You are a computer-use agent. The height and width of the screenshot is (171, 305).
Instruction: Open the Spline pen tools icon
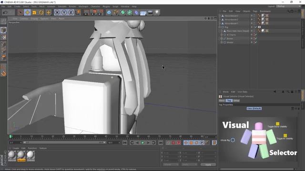click(x=116, y=13)
